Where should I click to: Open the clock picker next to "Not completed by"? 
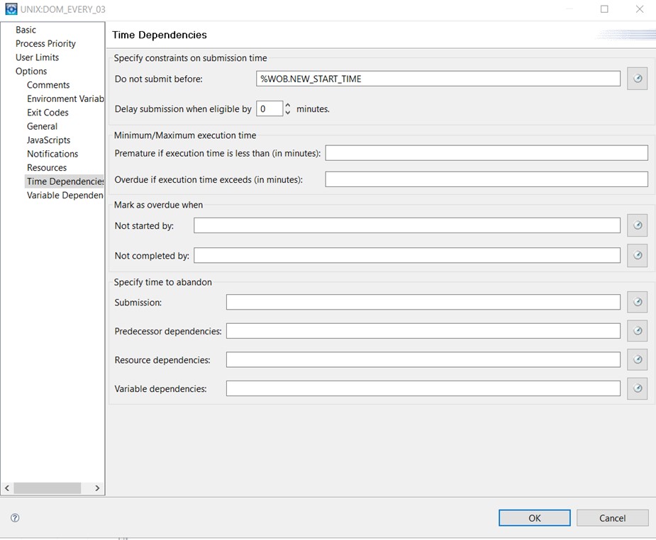pyautogui.click(x=636, y=255)
